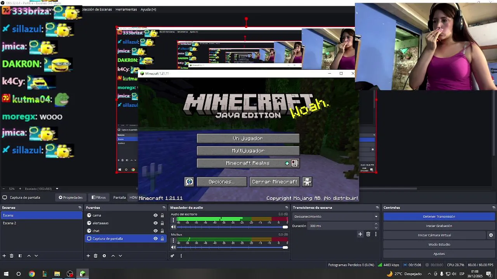Hide the chat source

pos(155,231)
